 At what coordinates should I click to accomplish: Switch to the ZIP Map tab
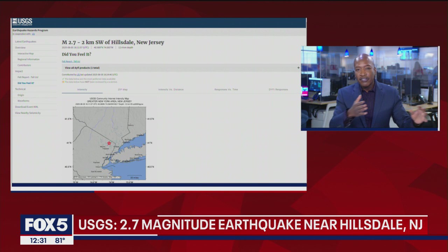pos(123,89)
